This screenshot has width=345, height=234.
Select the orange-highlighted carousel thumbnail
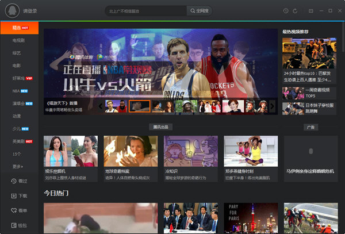[x=140, y=106]
